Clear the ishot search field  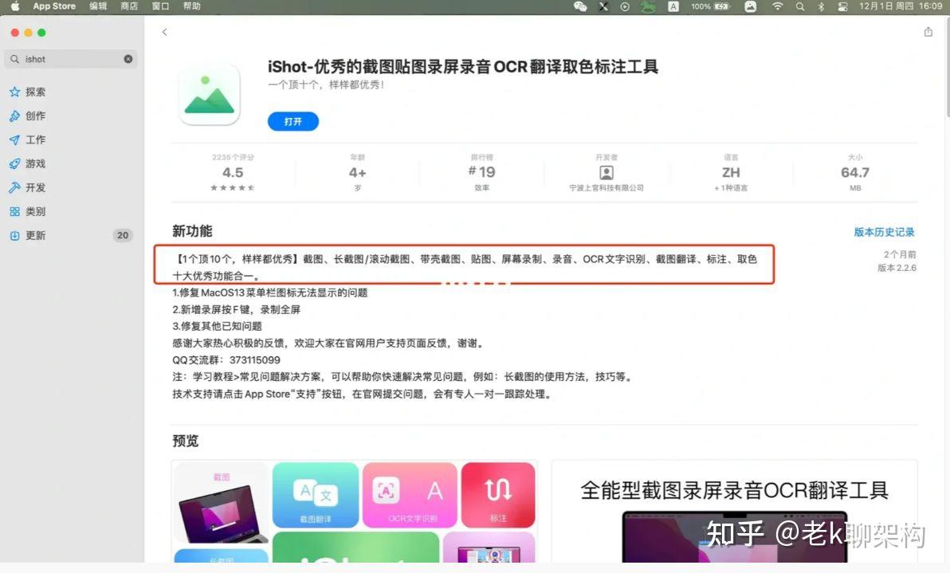tap(128, 58)
